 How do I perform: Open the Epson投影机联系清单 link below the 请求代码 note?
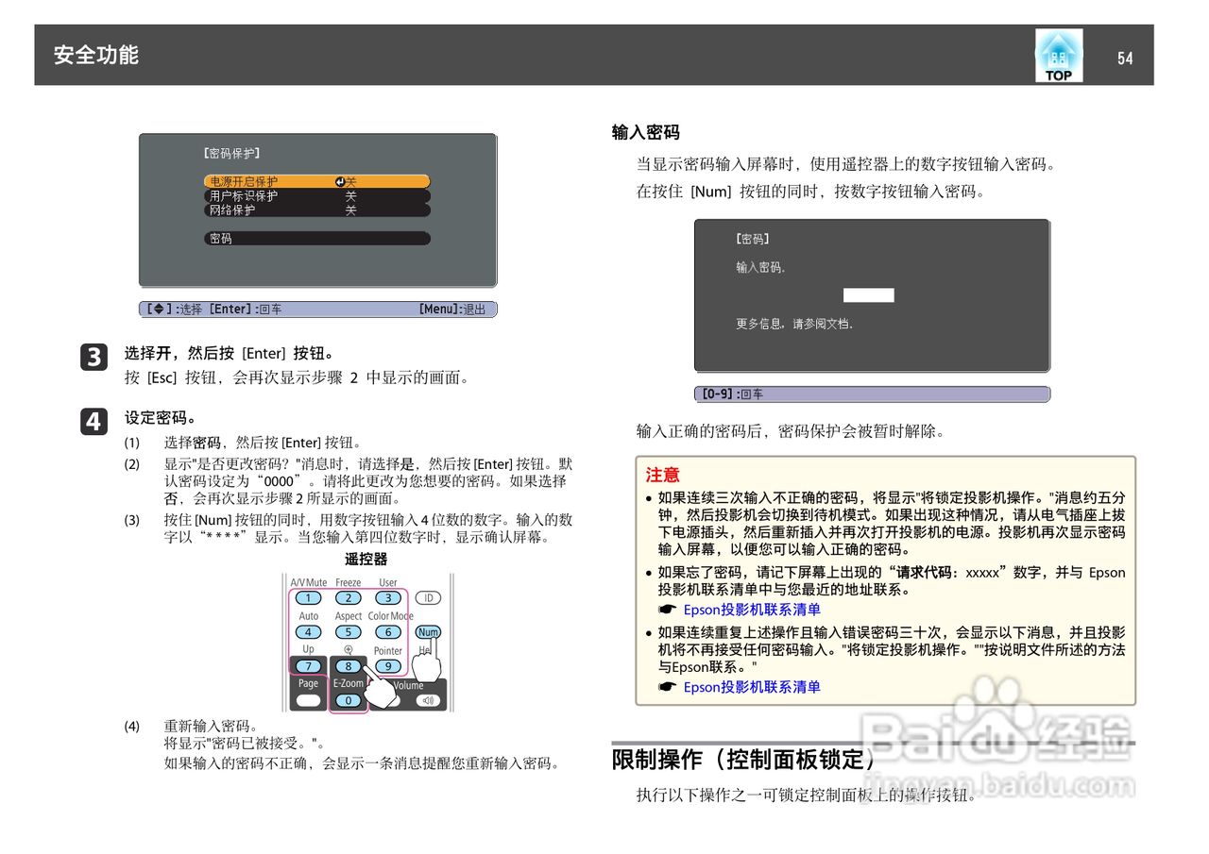752,610
